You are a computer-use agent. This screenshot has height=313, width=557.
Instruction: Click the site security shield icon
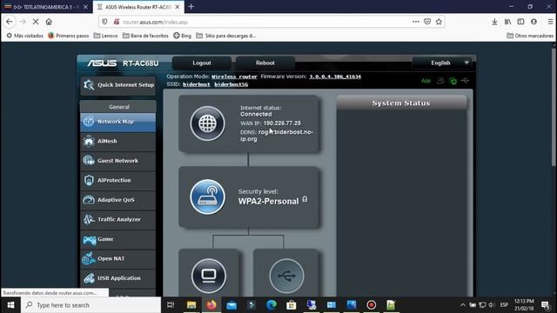point(104,22)
